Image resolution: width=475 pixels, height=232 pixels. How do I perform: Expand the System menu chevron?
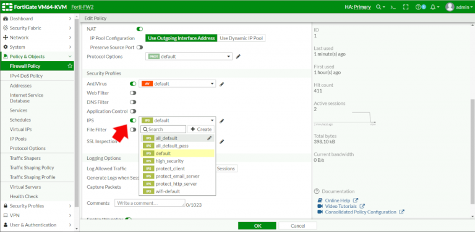click(70, 47)
